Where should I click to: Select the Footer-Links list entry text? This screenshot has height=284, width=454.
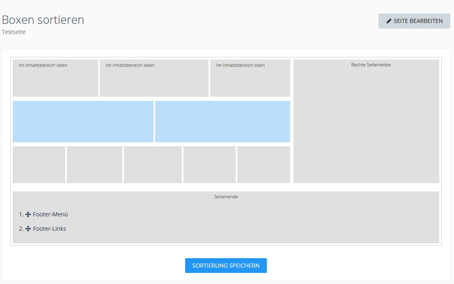click(50, 229)
